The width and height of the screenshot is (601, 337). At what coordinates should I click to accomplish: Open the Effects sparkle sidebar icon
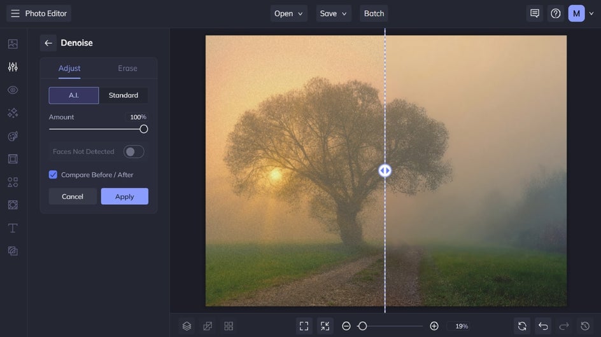[x=13, y=113]
